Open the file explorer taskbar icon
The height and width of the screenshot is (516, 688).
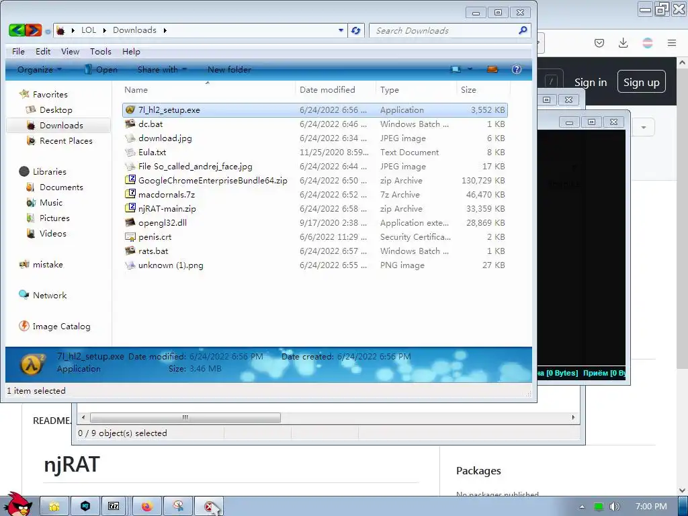click(54, 507)
